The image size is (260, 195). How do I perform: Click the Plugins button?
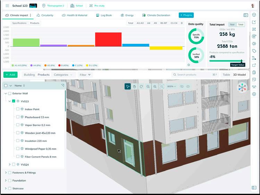(186, 15)
